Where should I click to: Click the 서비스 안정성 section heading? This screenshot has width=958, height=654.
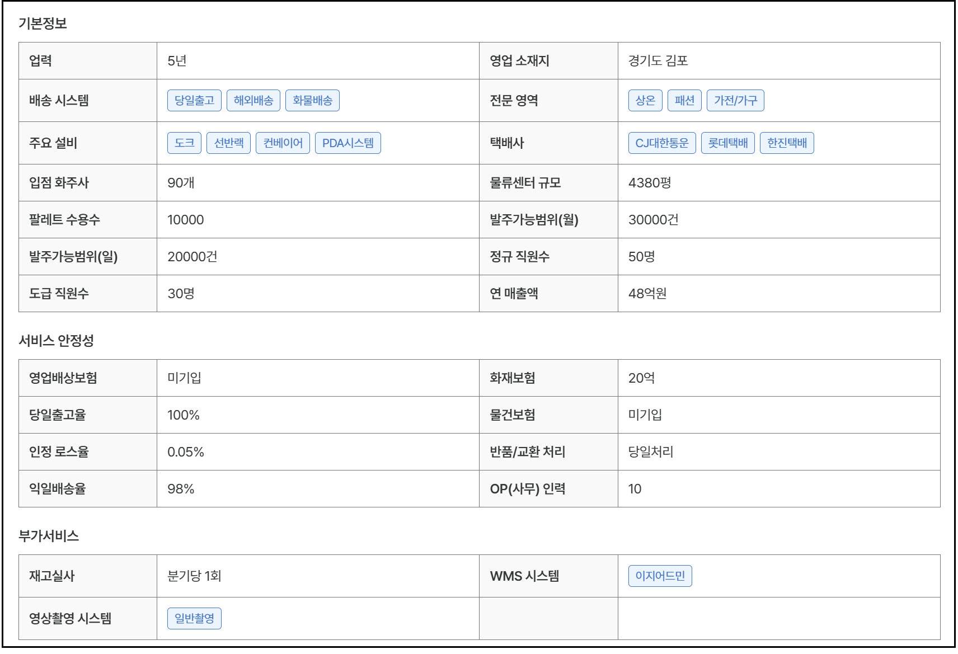coord(56,341)
